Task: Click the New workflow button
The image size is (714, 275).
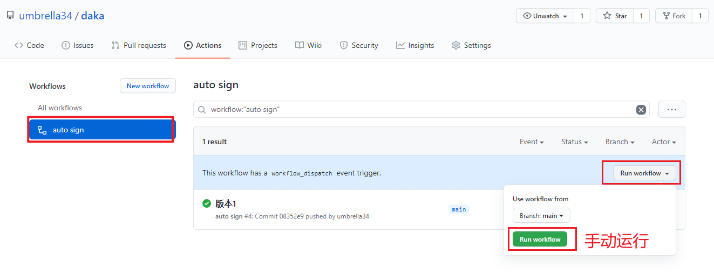Action: pos(148,86)
